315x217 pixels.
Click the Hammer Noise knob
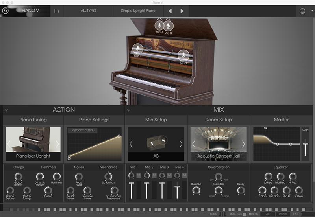(x=87, y=190)
